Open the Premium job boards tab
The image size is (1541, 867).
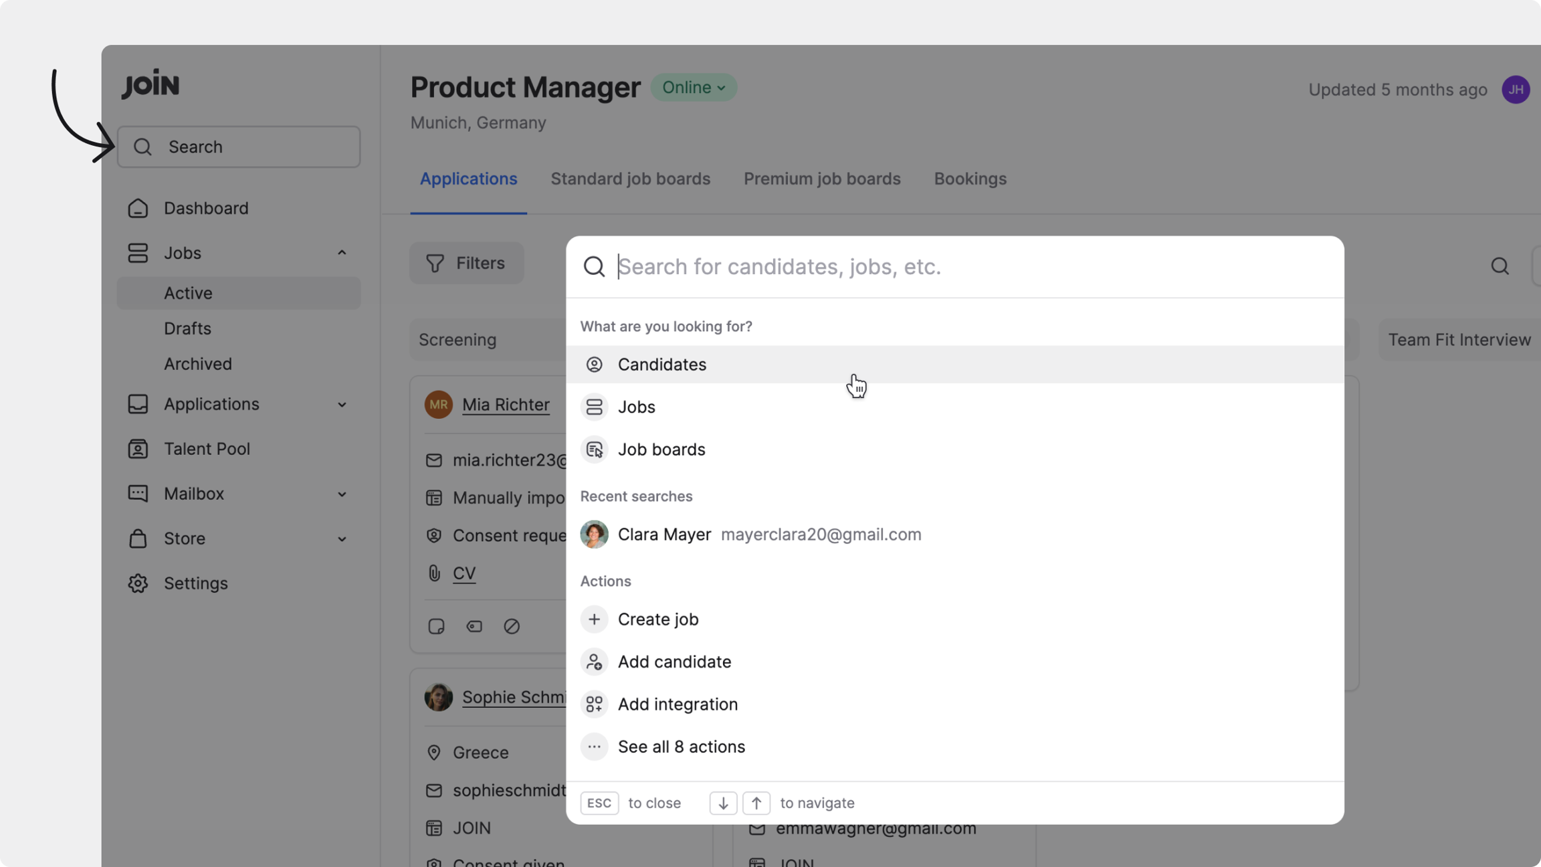pos(822,179)
